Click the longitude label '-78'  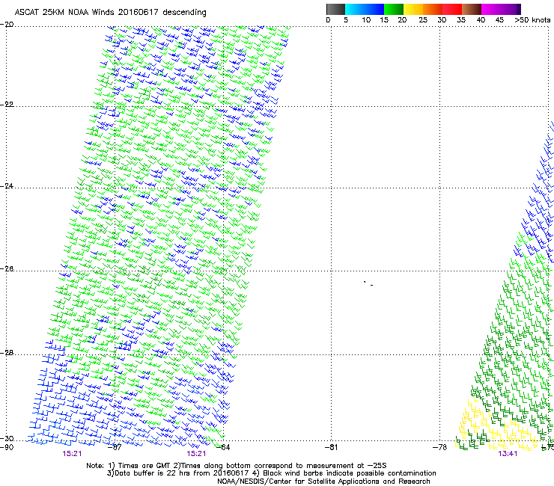(x=439, y=447)
